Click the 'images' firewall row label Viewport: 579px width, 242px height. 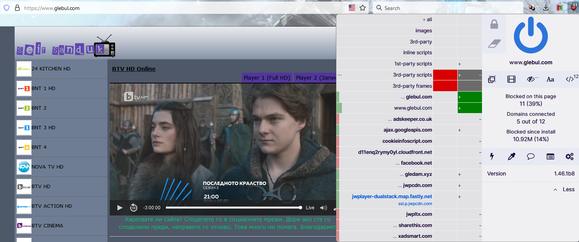click(x=423, y=31)
